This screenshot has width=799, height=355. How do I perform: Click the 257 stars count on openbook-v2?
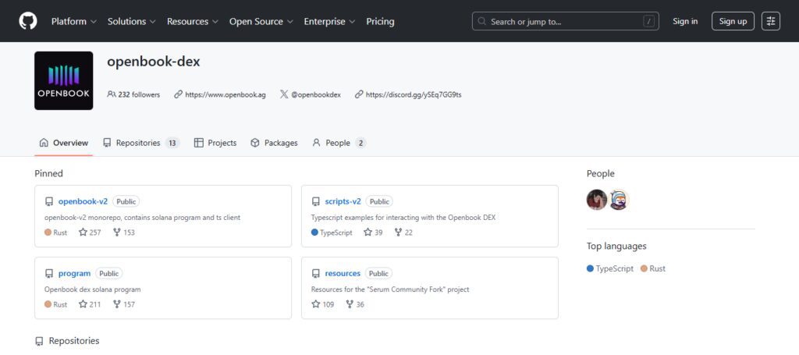pyautogui.click(x=95, y=233)
